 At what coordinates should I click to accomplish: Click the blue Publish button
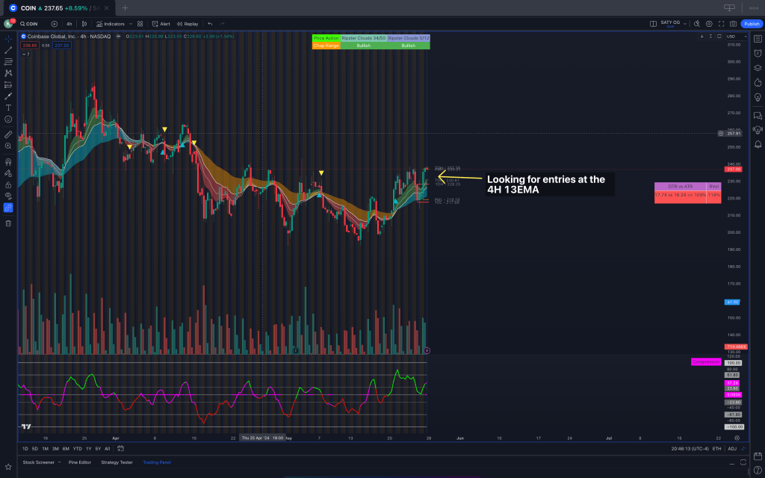(751, 24)
